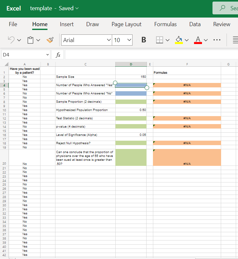Click the fx insert function icon
238x259 pixels.
coord(58,55)
